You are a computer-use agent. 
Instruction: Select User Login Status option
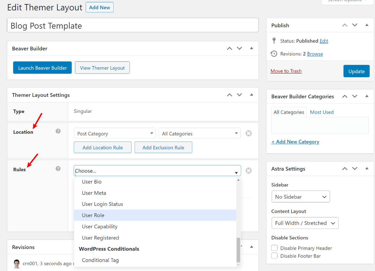tap(155, 204)
